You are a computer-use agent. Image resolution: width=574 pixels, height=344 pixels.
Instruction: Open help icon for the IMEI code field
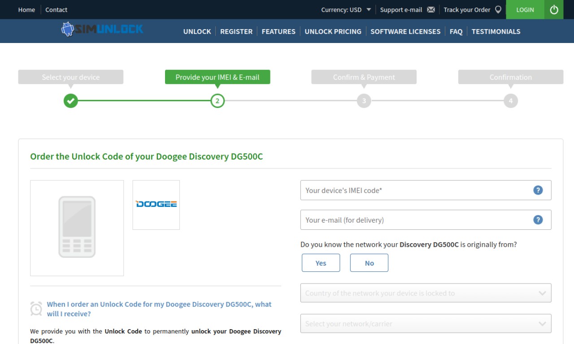(538, 190)
